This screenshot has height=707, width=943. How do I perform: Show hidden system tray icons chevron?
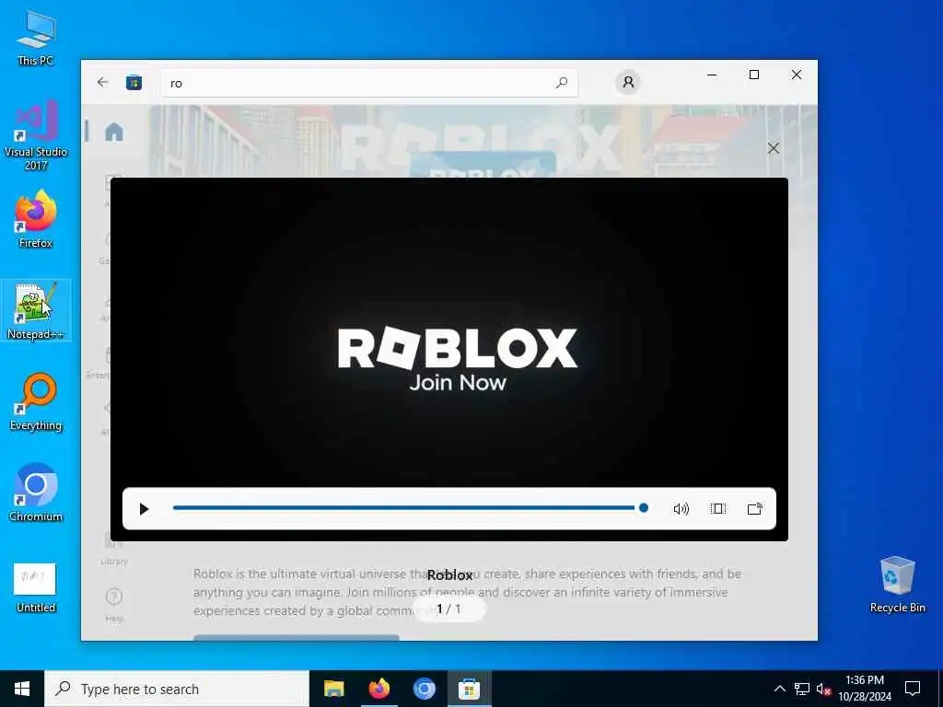point(779,689)
